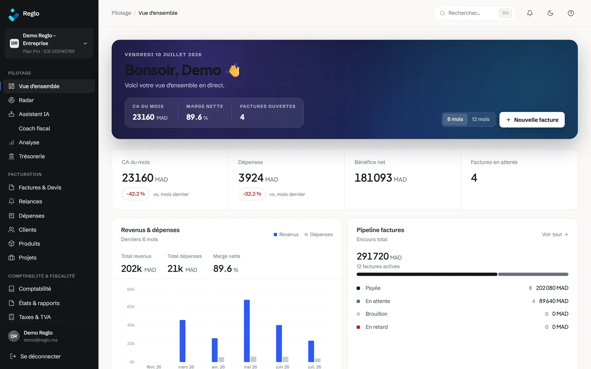Click the mai 26 revenue bar

point(247,331)
